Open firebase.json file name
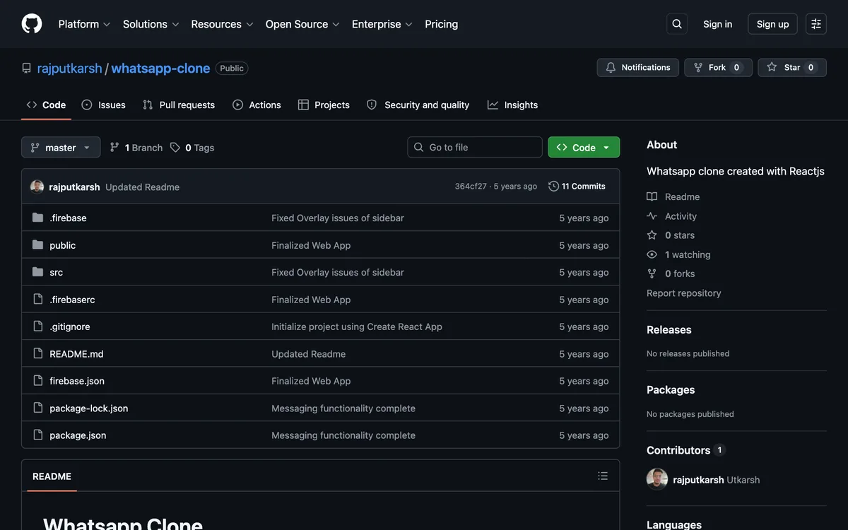The height and width of the screenshot is (530, 848). click(77, 382)
